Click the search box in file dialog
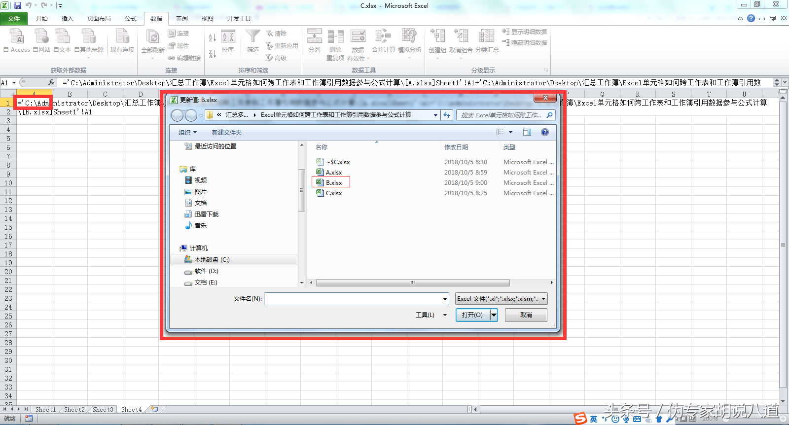789x425 pixels. 506,115
